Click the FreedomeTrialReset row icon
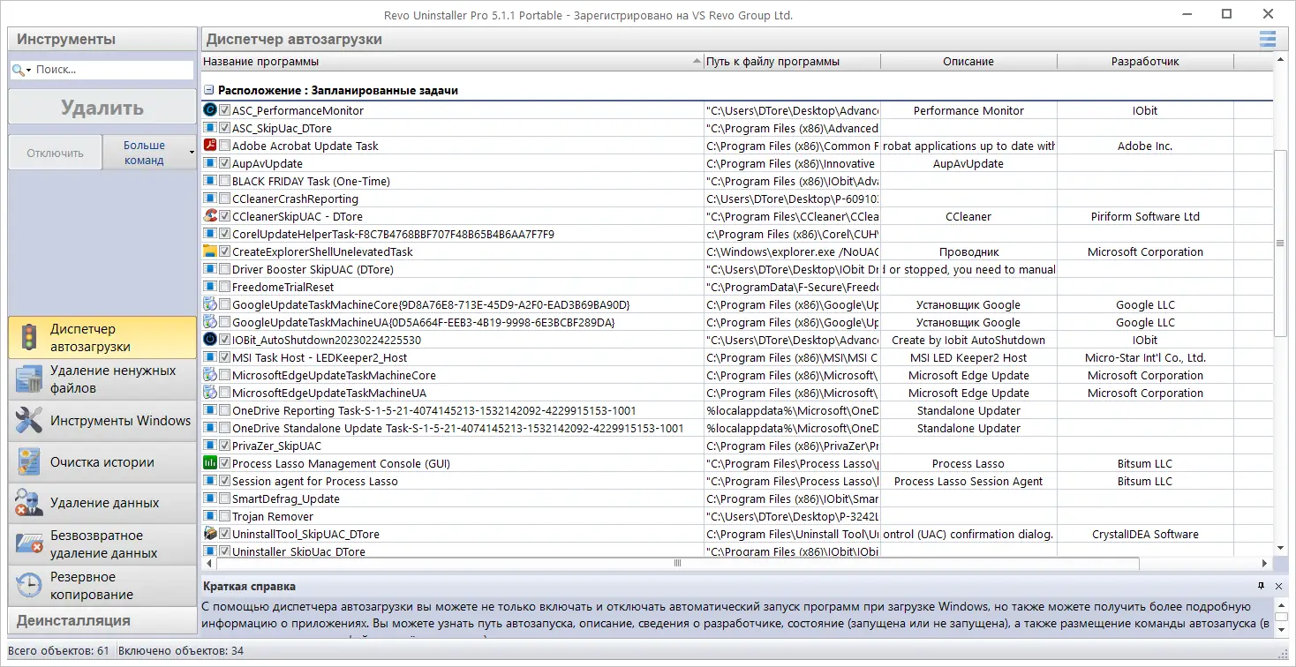Viewport: 1296px width, 667px height. click(210, 287)
